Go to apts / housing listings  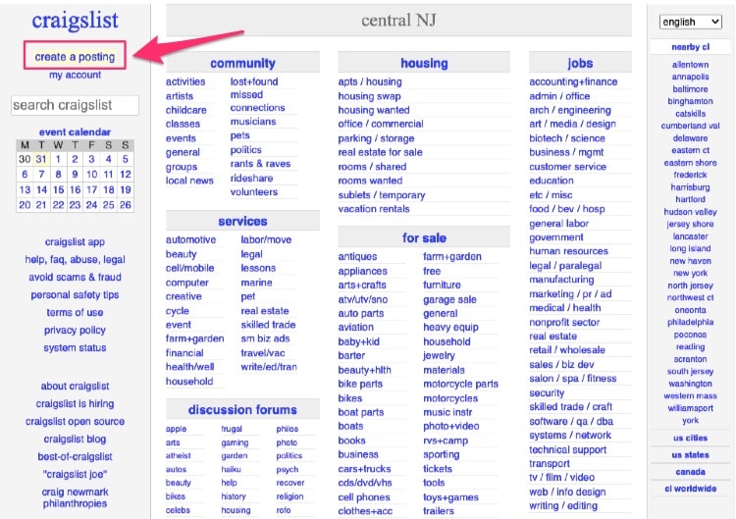click(x=370, y=81)
